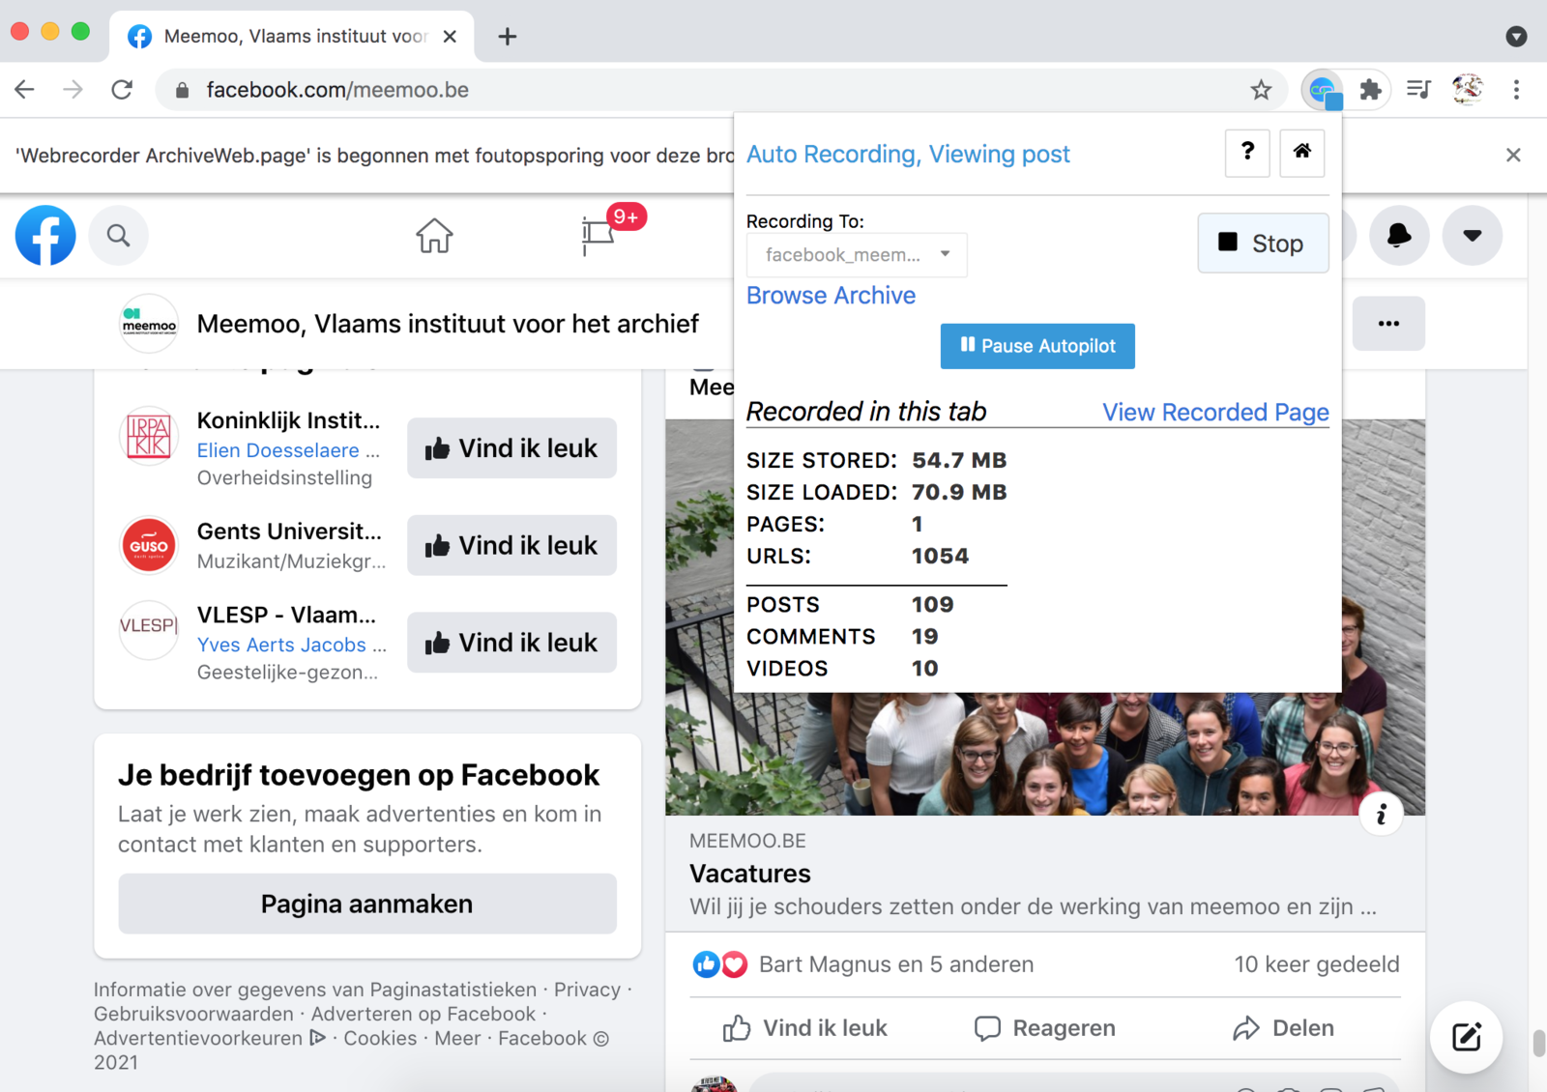Image resolution: width=1547 pixels, height=1092 pixels.
Task: Pause the Autopilot recording behavior
Action: 1037,346
